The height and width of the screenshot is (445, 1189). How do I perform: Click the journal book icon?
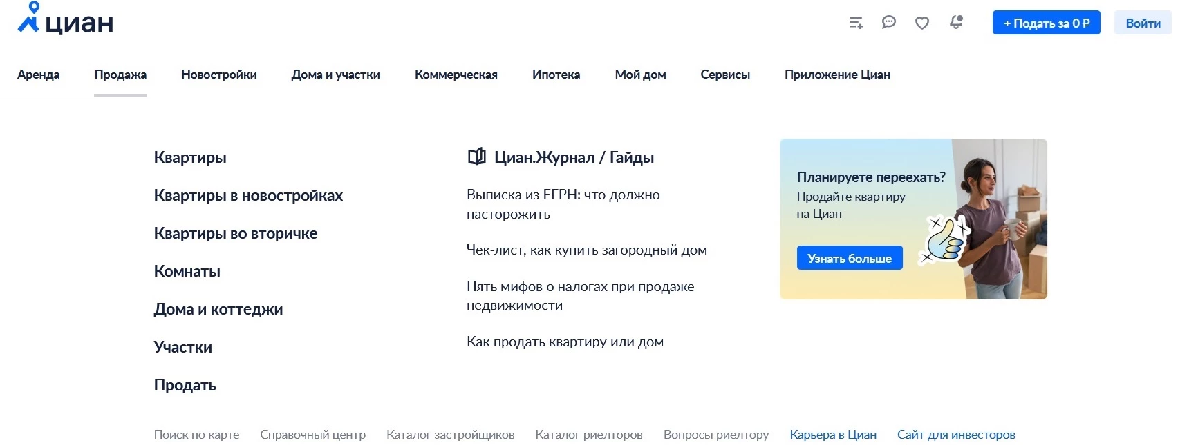476,157
